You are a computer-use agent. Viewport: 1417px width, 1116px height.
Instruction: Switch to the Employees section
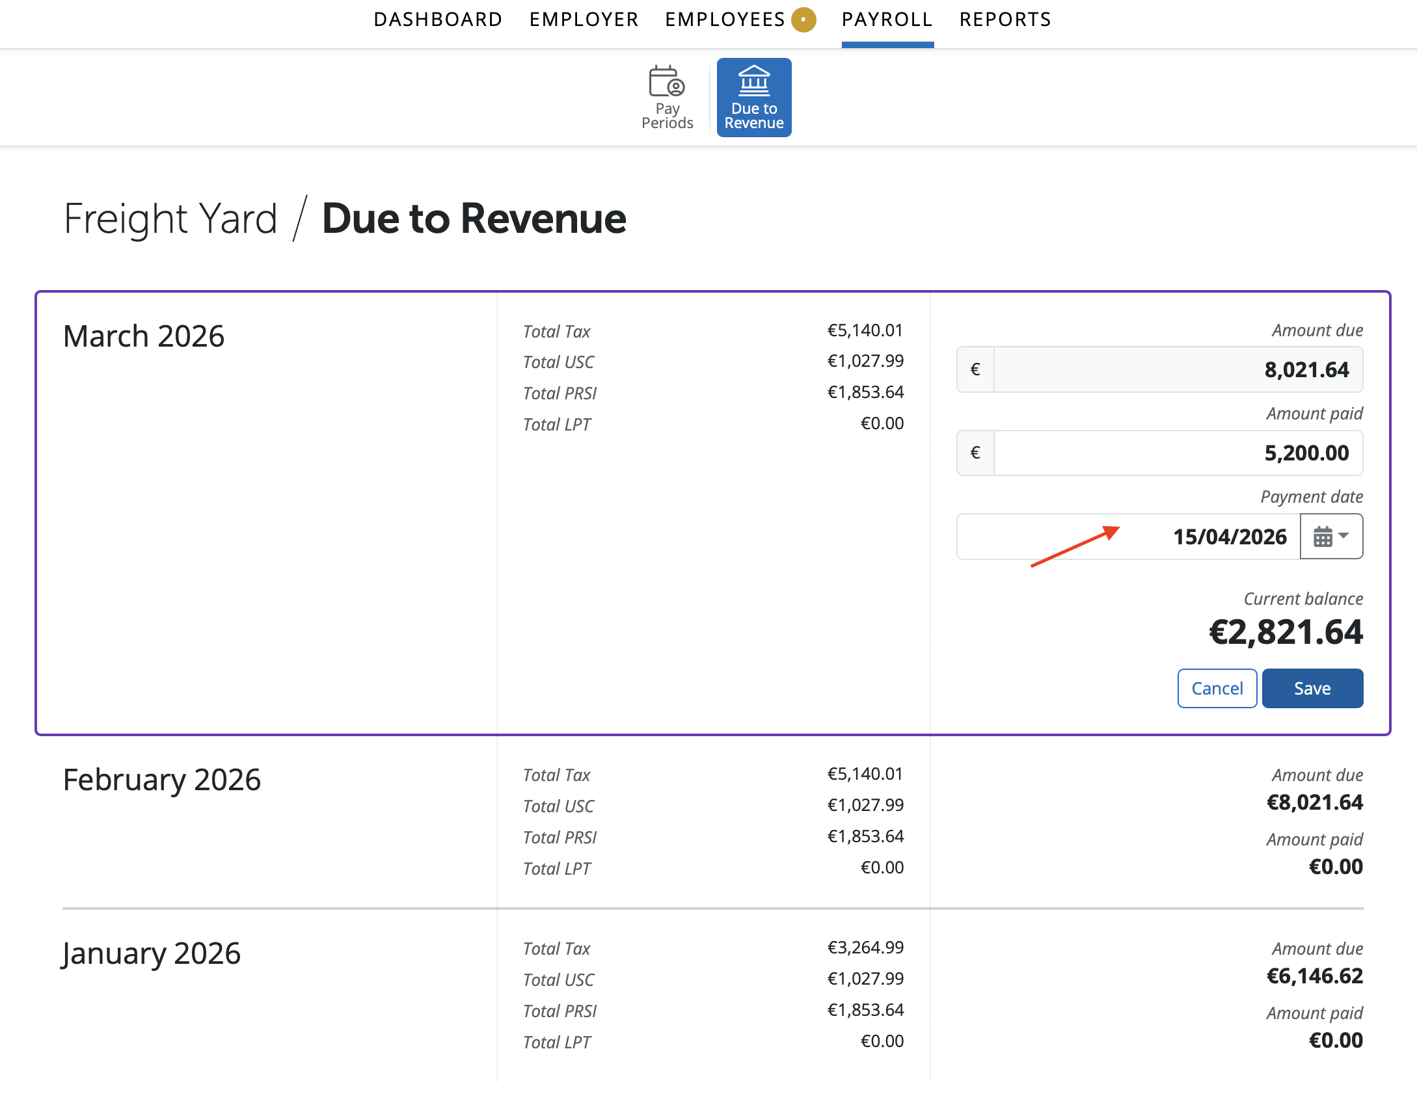(724, 20)
